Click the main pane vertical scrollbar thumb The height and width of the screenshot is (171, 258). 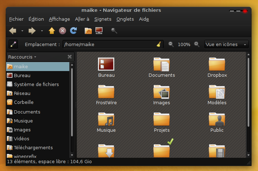point(248,92)
